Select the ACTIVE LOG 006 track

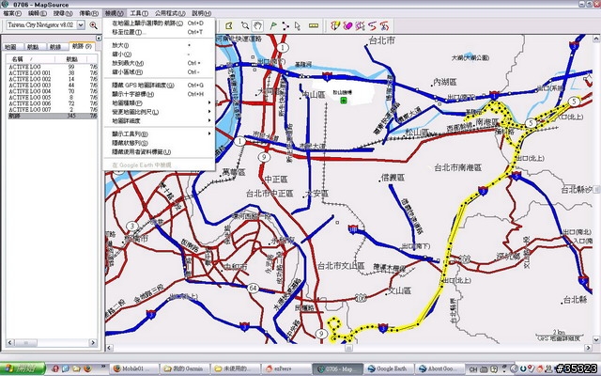[53, 103]
